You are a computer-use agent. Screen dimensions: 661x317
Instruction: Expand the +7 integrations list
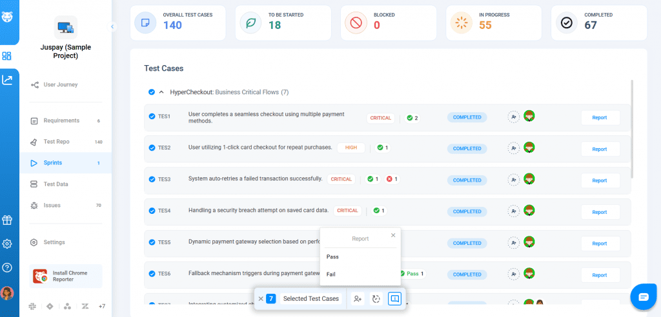pyautogui.click(x=101, y=305)
